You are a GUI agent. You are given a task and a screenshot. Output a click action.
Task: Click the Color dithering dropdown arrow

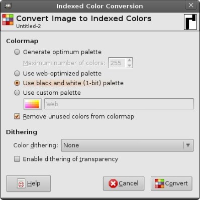[188, 145]
